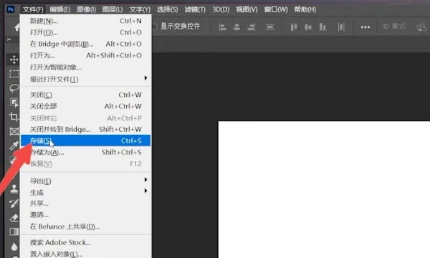Viewport: 430px width, 258px height.
Task: Select the Lasso tool
Action: (14, 88)
